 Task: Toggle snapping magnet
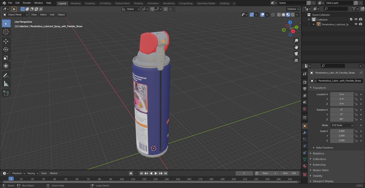pos(152,9)
